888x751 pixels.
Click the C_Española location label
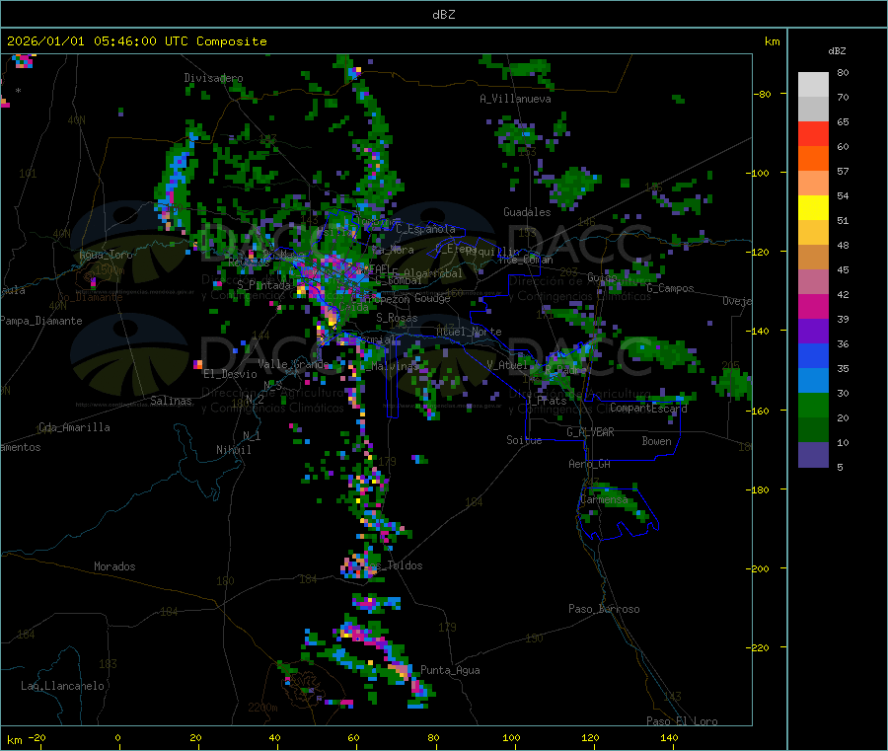[x=425, y=229]
